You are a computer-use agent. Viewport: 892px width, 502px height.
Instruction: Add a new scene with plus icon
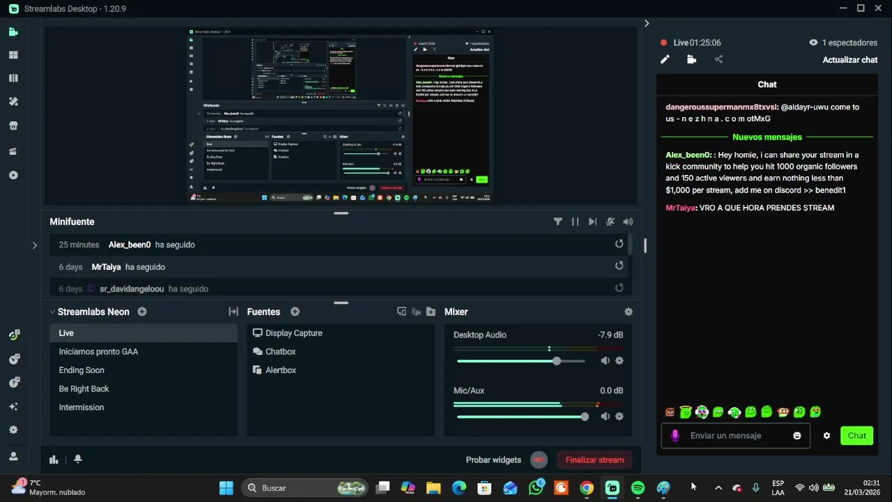pos(142,312)
